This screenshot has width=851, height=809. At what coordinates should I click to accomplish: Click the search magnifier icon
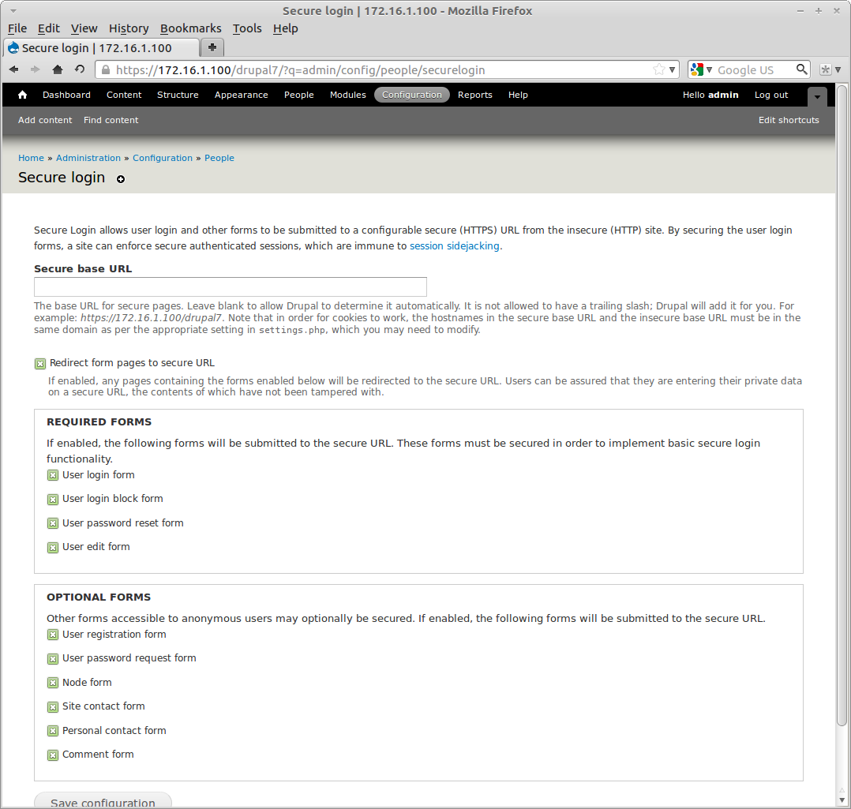tap(801, 69)
